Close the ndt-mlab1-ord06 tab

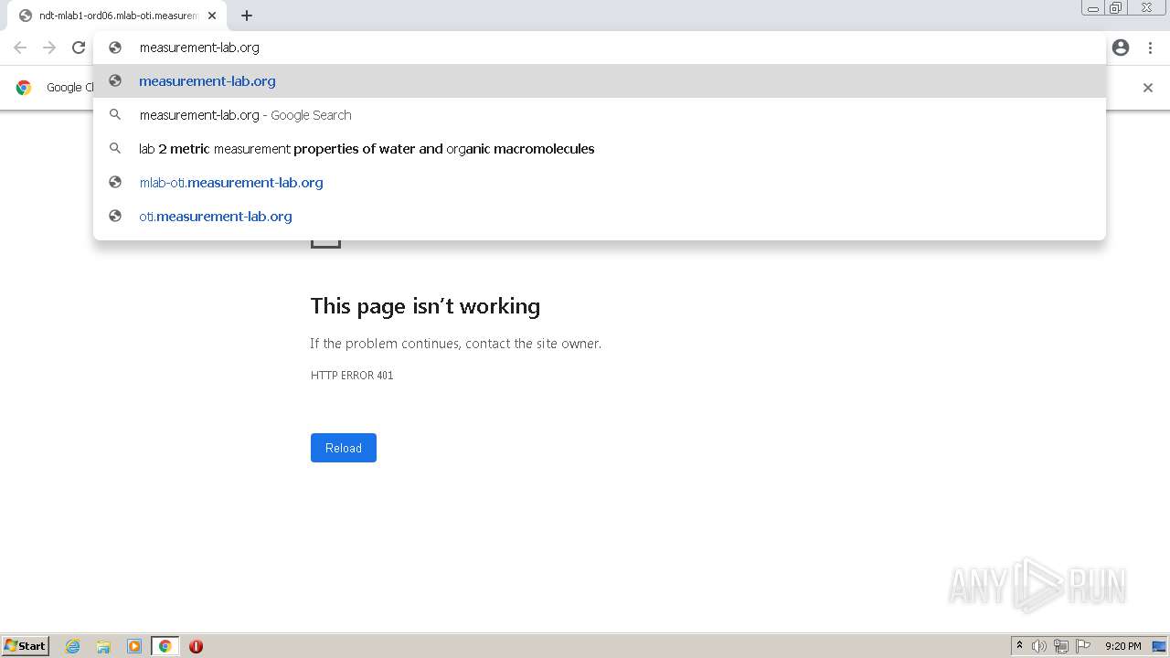212,16
